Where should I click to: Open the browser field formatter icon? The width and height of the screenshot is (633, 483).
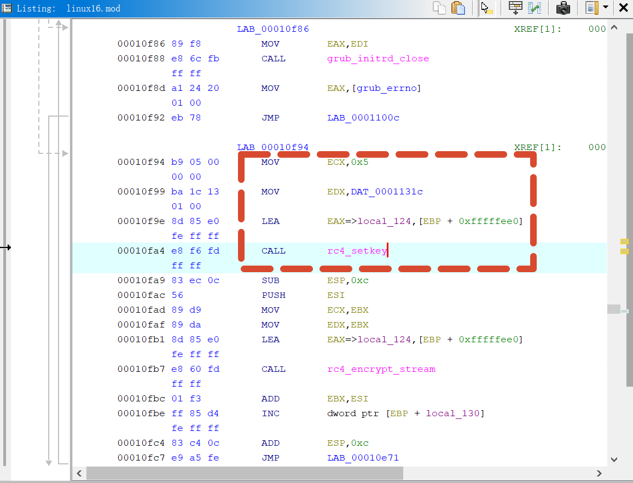click(x=515, y=8)
